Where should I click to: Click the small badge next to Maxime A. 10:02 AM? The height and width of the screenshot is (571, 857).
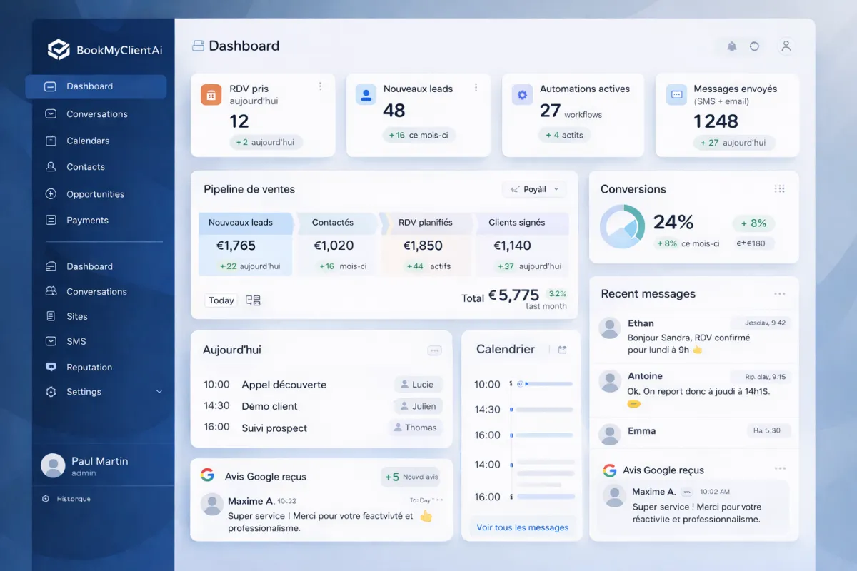click(686, 492)
